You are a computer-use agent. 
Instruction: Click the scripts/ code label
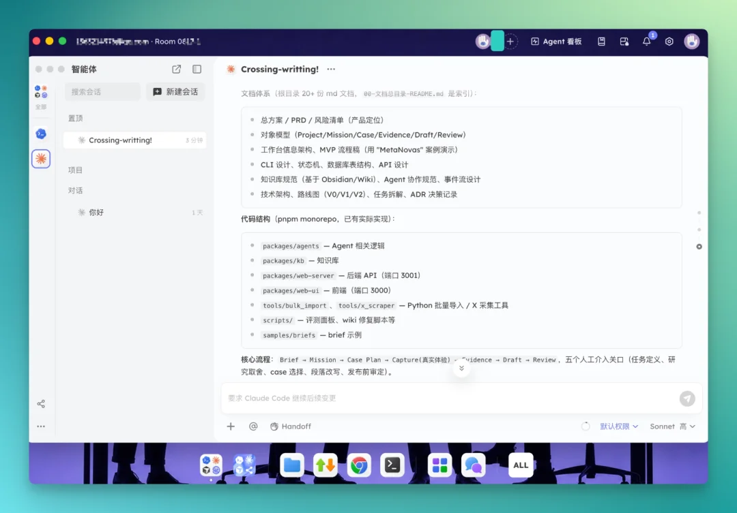point(277,320)
